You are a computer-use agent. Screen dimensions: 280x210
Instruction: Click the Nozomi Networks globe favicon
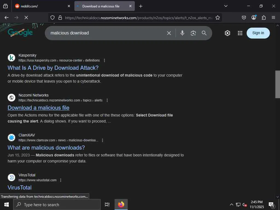(x=11, y=98)
